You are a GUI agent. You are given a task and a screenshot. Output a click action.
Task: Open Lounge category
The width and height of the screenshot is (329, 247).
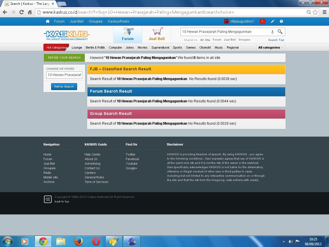click(77, 47)
